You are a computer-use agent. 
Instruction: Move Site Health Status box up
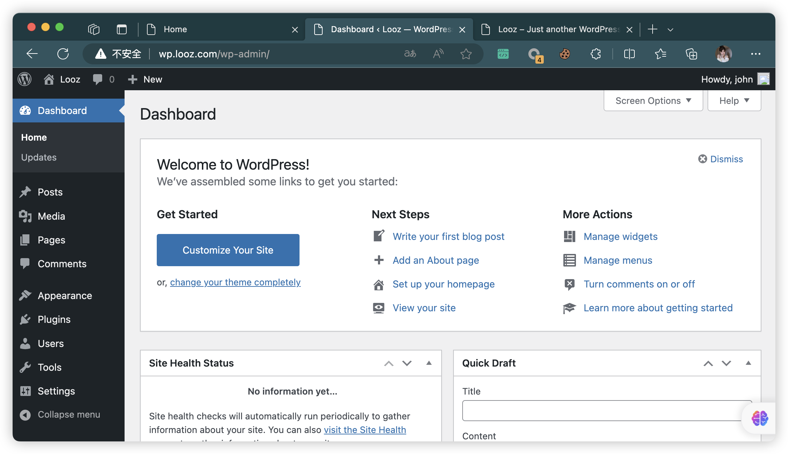tap(388, 363)
